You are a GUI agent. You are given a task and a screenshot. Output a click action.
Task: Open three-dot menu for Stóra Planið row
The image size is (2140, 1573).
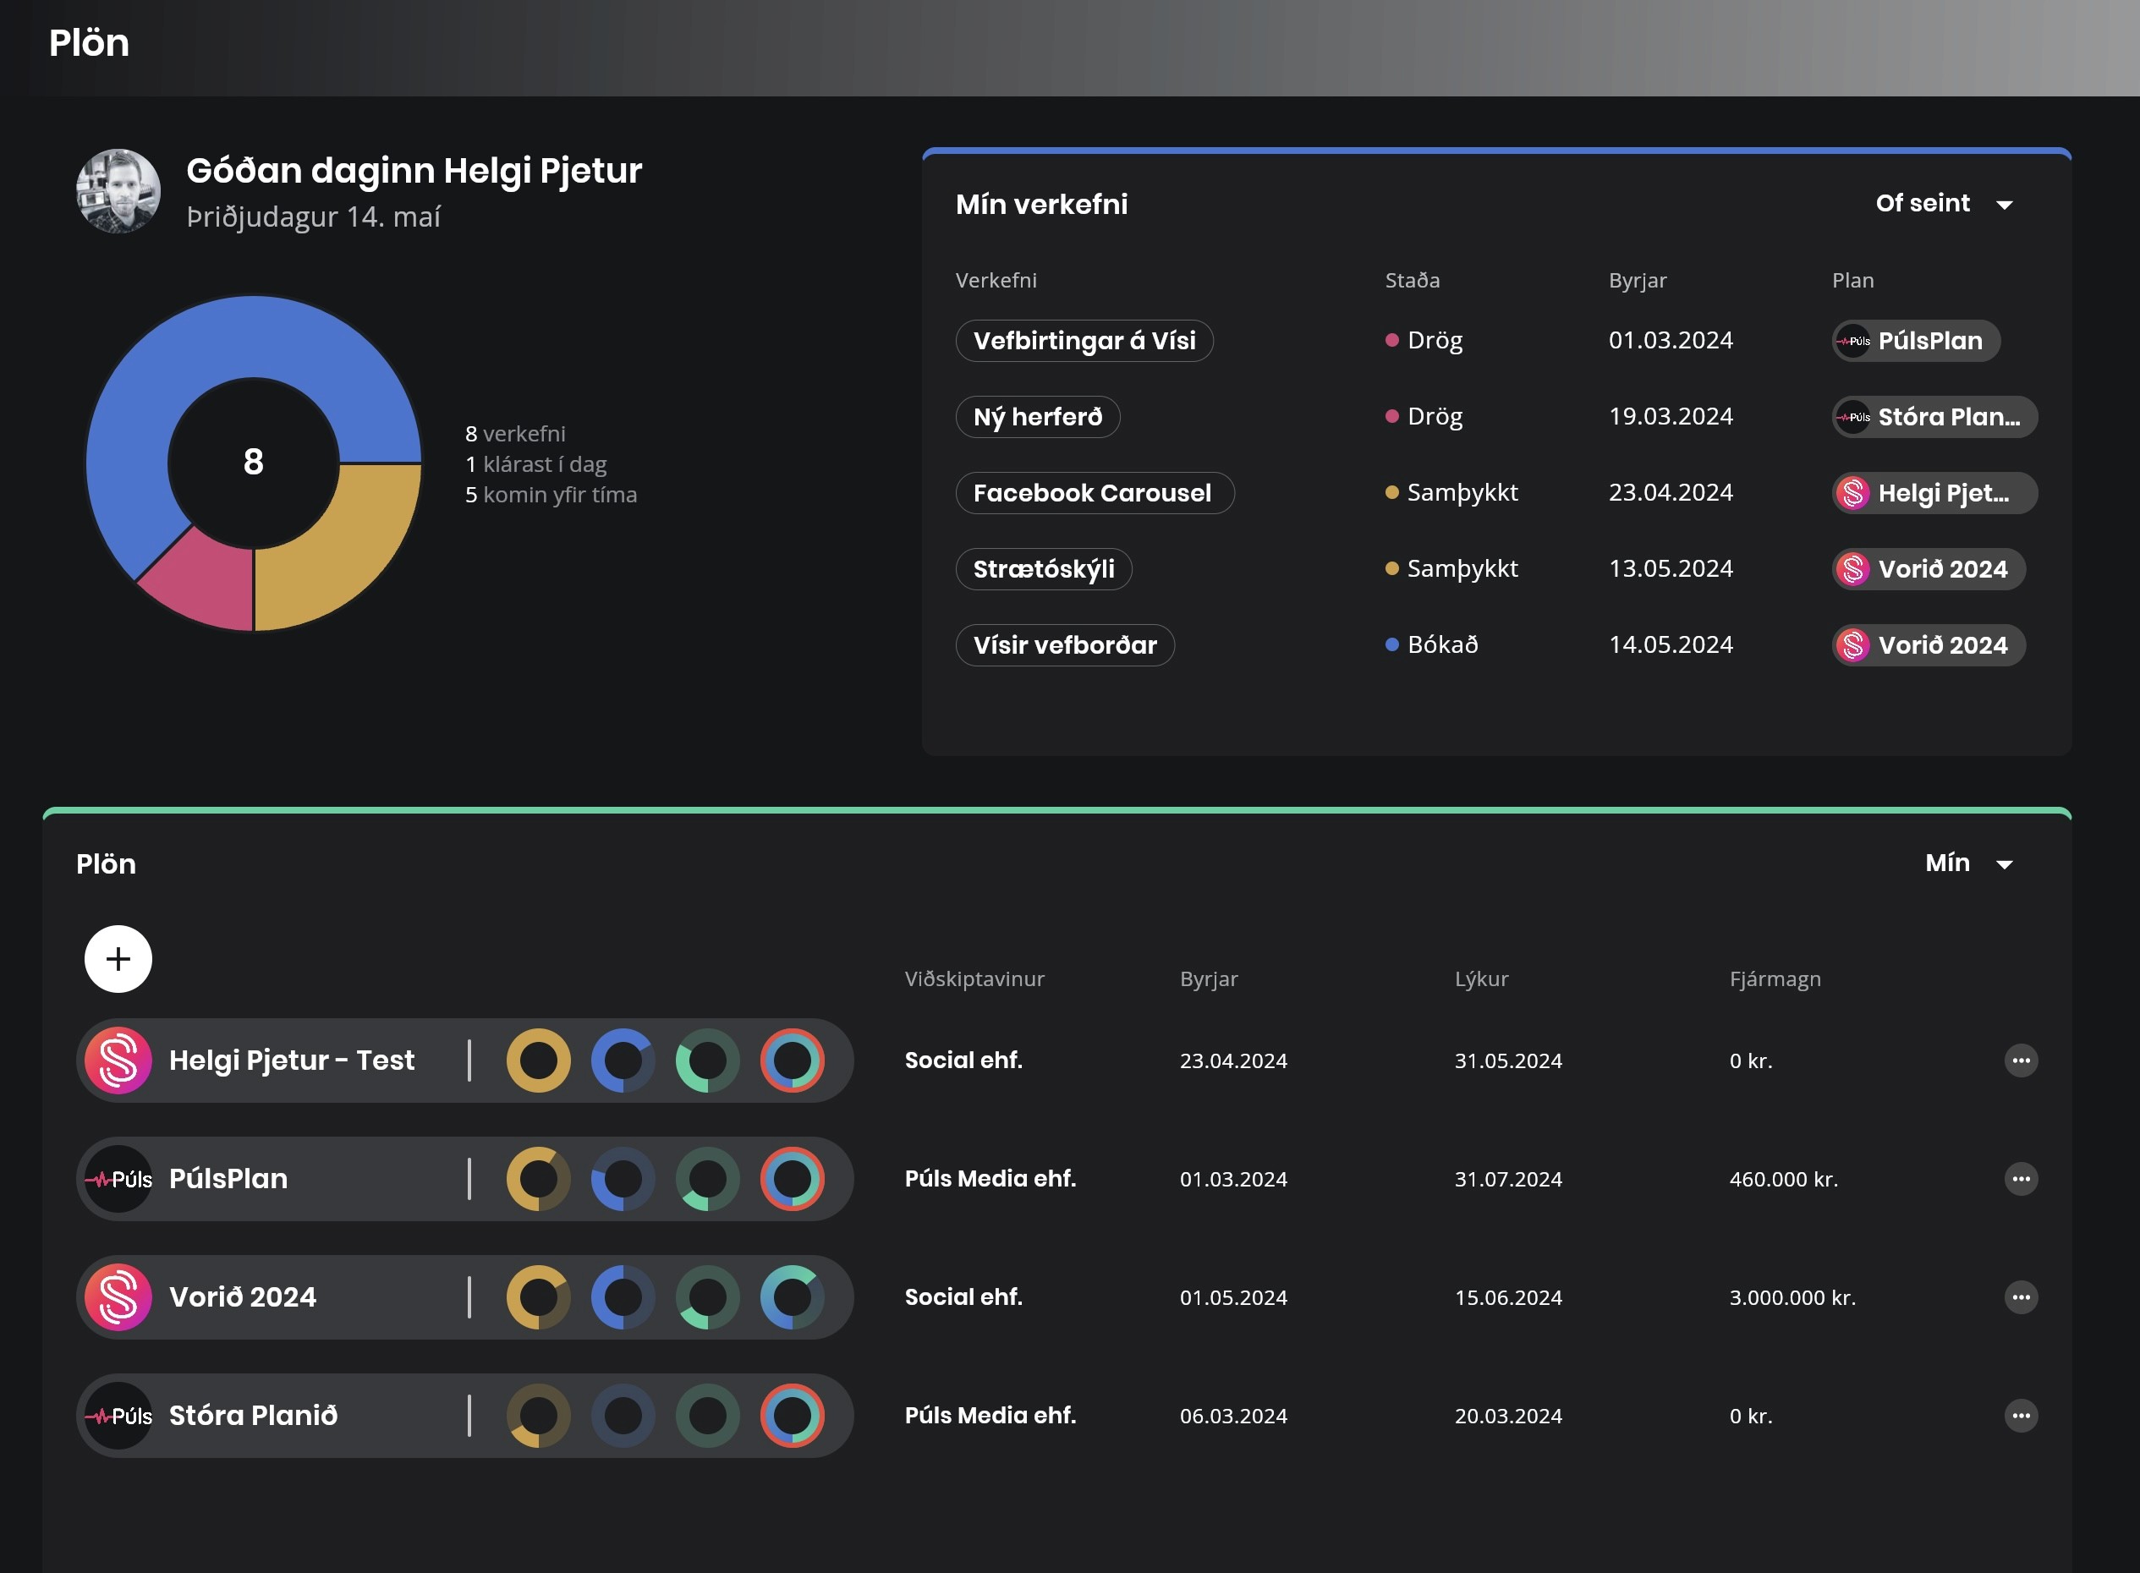2020,1416
